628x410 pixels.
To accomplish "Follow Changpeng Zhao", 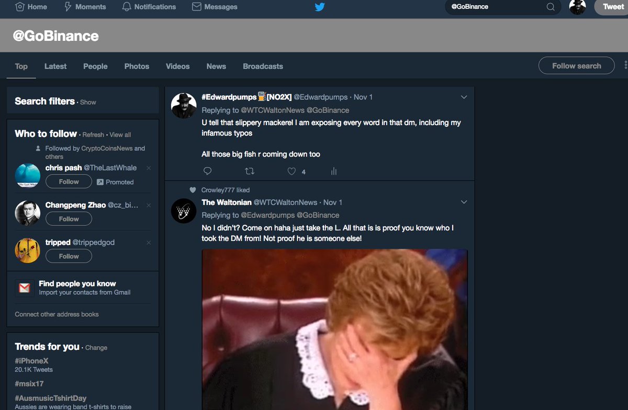I will point(69,219).
